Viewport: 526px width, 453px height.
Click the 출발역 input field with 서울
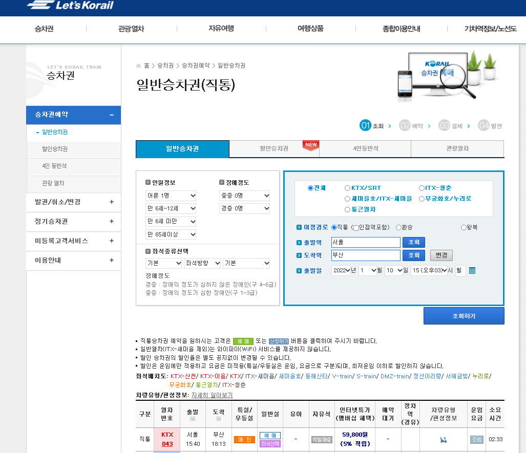(366, 242)
